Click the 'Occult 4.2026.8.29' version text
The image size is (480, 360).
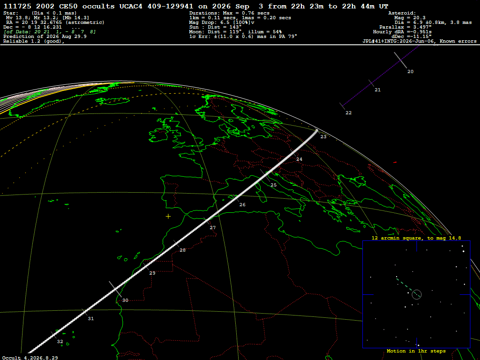tap(30, 358)
